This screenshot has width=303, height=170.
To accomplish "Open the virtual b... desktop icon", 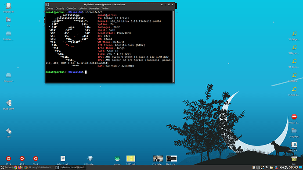I will click(294, 117).
